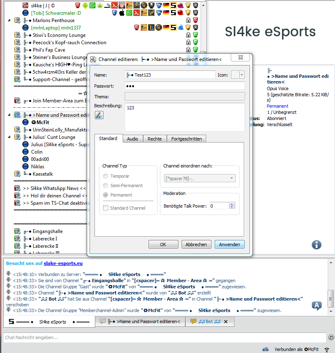Click the channel icon of Steiner's Business Lounge
Screen dimensions: 335x353
pyautogui.click(x=17, y=57)
